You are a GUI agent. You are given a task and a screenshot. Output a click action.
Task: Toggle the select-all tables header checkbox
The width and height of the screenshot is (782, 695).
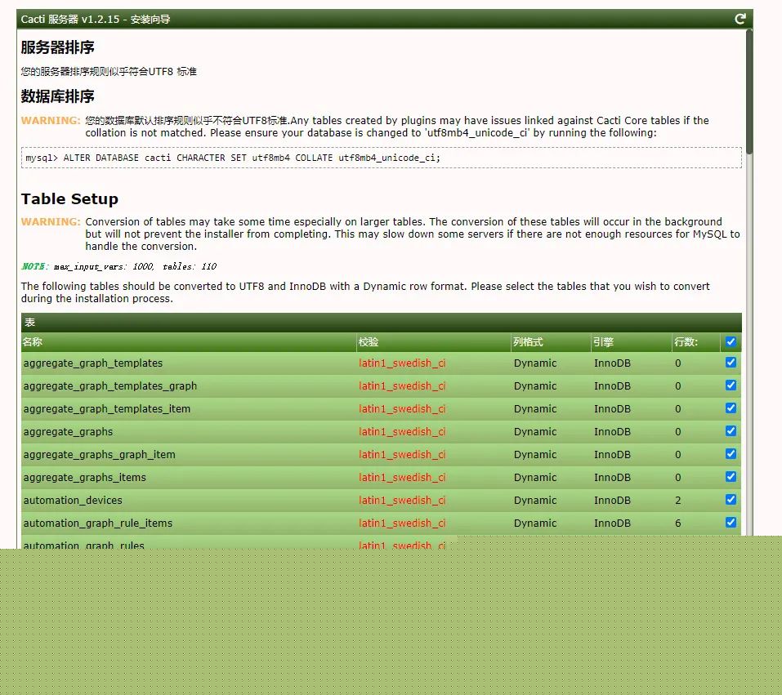731,341
